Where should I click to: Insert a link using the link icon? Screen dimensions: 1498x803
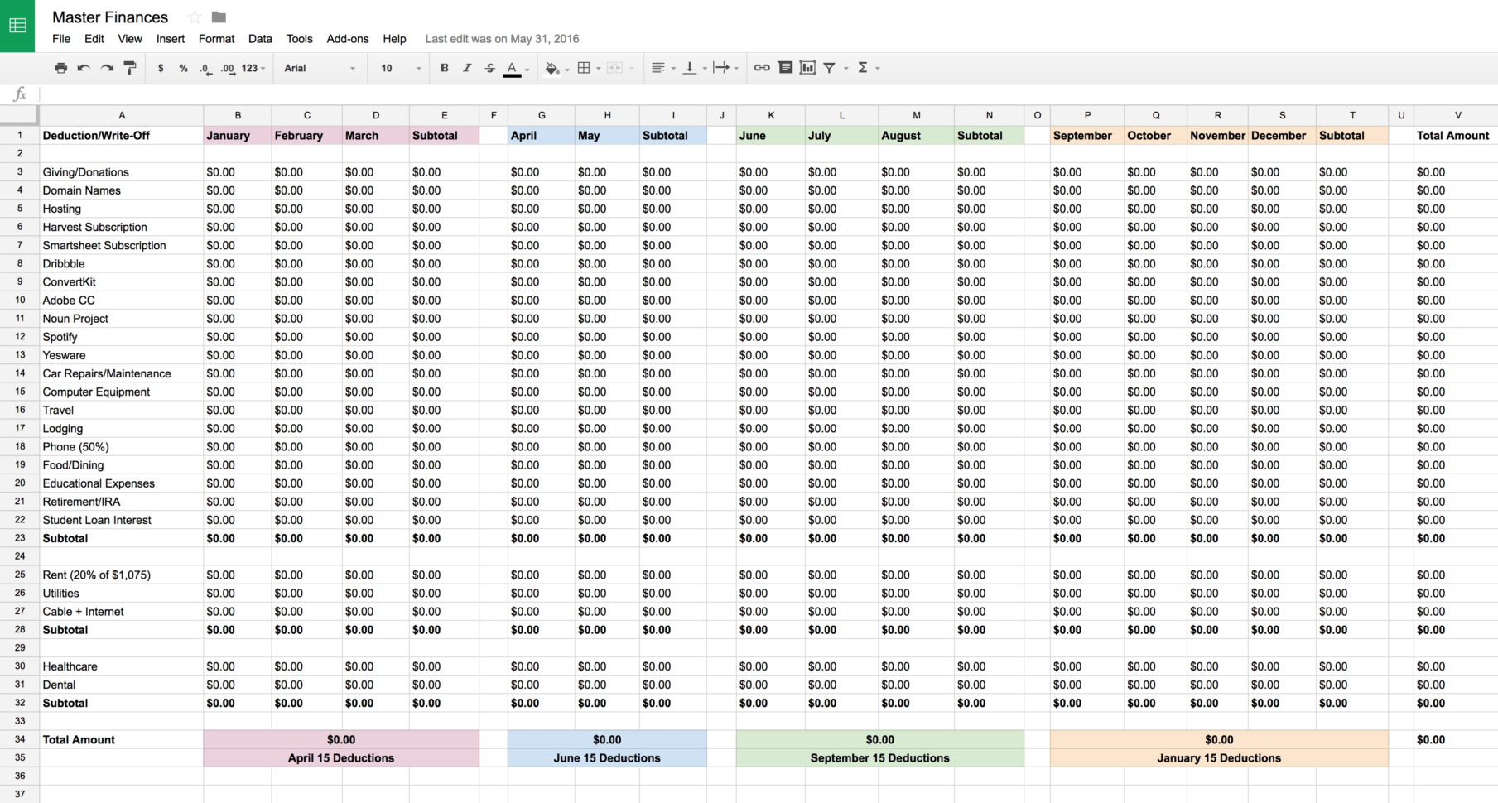pyautogui.click(x=762, y=68)
